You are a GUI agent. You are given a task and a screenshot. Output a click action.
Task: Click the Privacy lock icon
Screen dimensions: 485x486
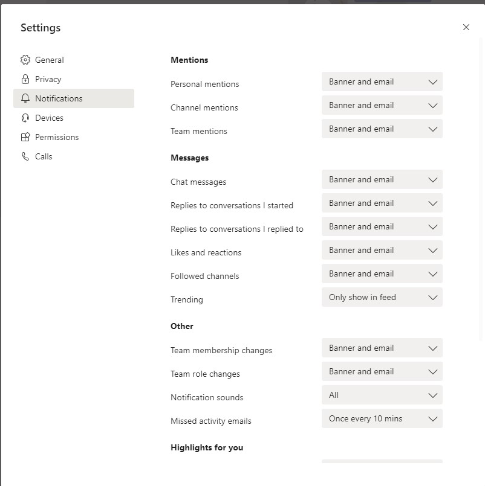click(x=25, y=79)
